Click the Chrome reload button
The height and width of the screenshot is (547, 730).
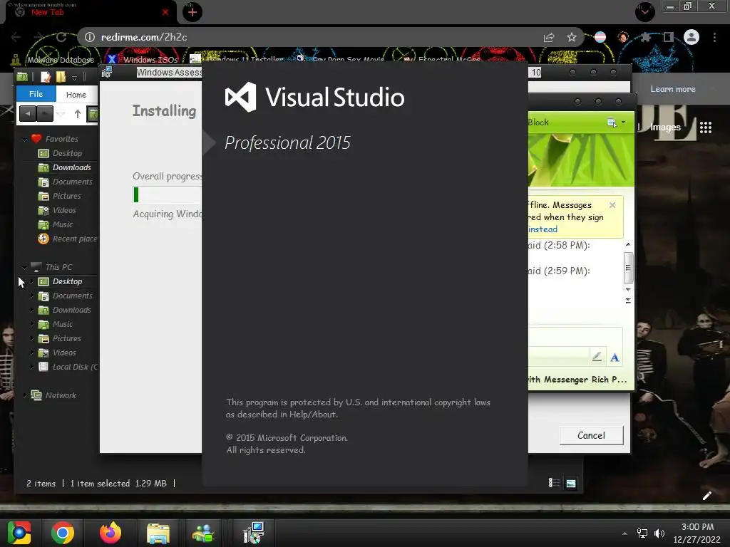(61, 37)
